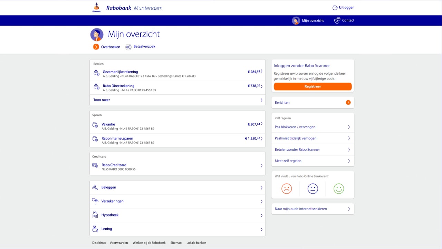Click the € 738,20 balance amount

click(x=254, y=86)
